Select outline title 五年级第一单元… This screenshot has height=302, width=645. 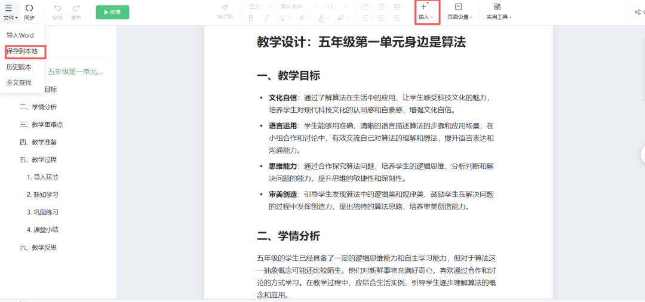pyautogui.click(x=75, y=72)
